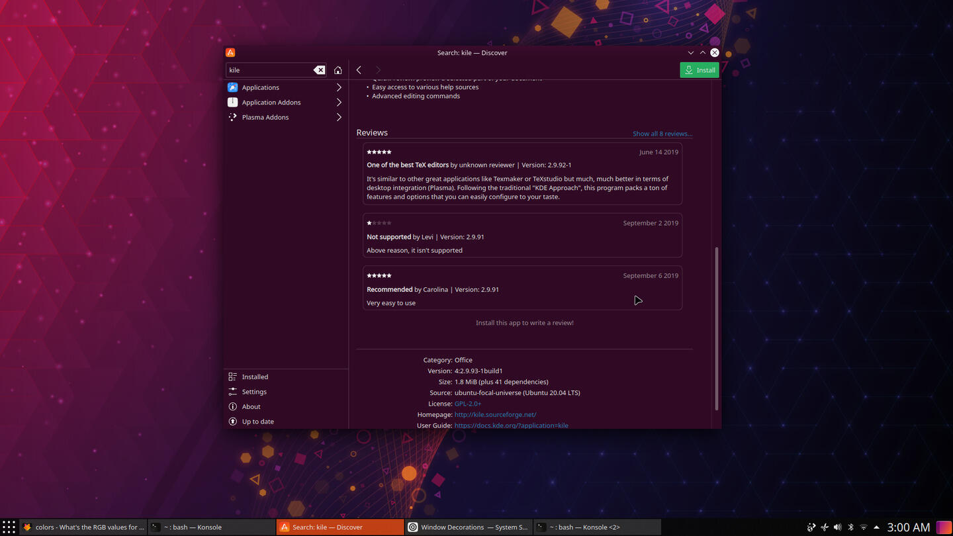
Task: Open the Up to date page
Action: (286, 422)
